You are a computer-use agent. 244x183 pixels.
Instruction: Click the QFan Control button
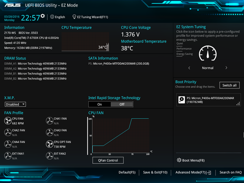point(108,160)
